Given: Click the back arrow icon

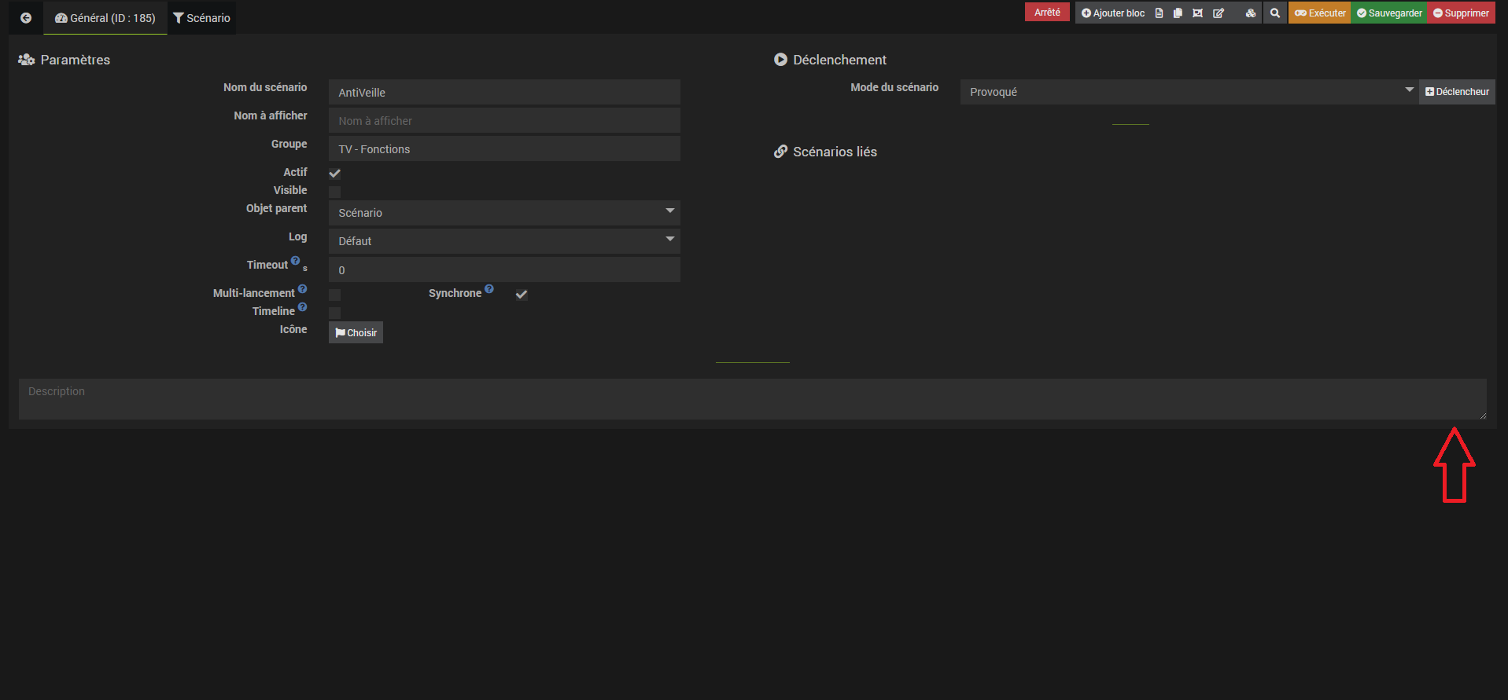Looking at the screenshot, I should pyautogui.click(x=26, y=18).
